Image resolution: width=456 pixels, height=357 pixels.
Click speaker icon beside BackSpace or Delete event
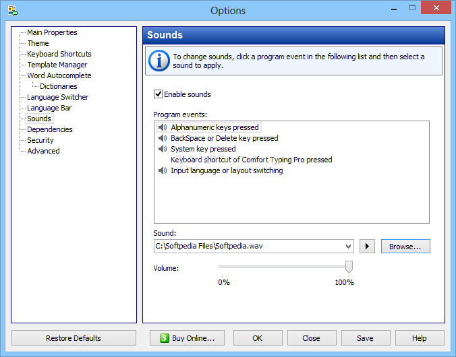point(162,138)
